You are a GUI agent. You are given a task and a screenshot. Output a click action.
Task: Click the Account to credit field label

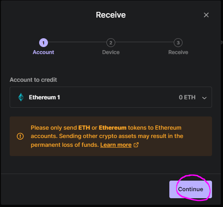click(33, 80)
